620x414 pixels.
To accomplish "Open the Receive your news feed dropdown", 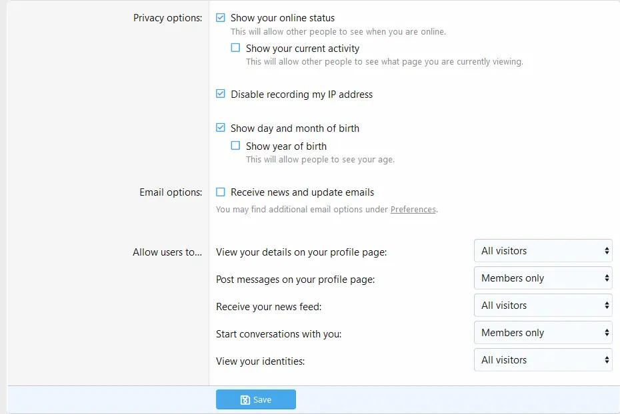I will pyautogui.click(x=543, y=306).
